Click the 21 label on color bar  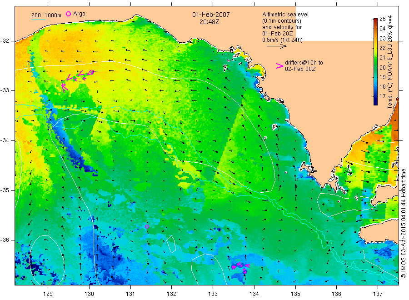pos(382,58)
